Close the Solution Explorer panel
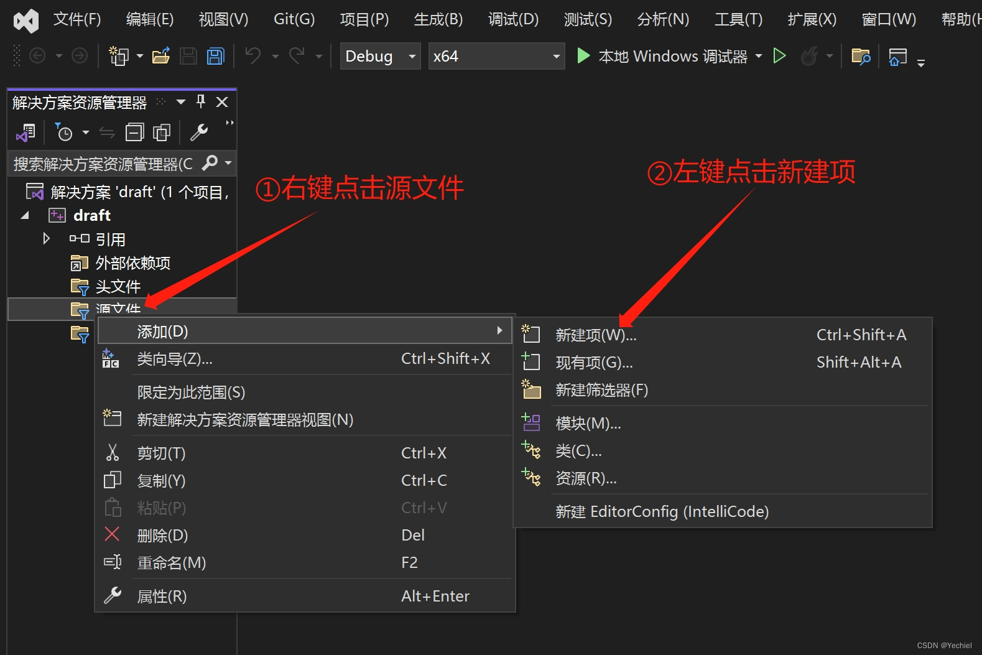This screenshot has height=655, width=982. point(222,102)
